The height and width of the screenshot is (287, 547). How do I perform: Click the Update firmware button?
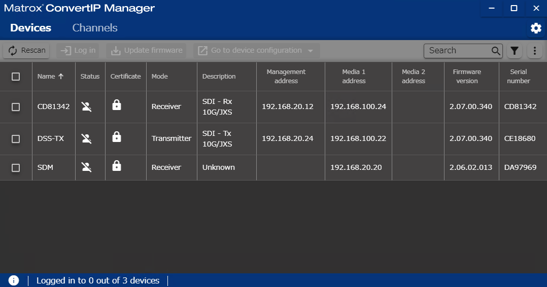coord(146,51)
